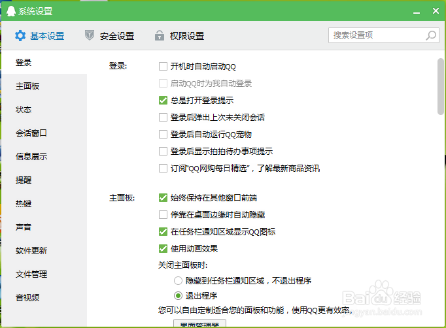This screenshot has height=328, width=446.
Task: Open 信息展示 settings in the sidebar
Action: pyautogui.click(x=44, y=157)
